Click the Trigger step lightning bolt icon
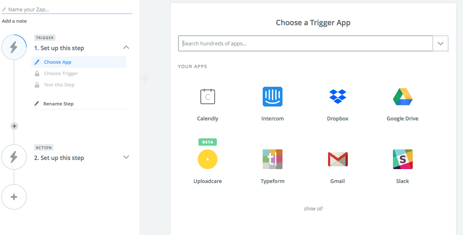The height and width of the screenshot is (235, 463). click(14, 47)
